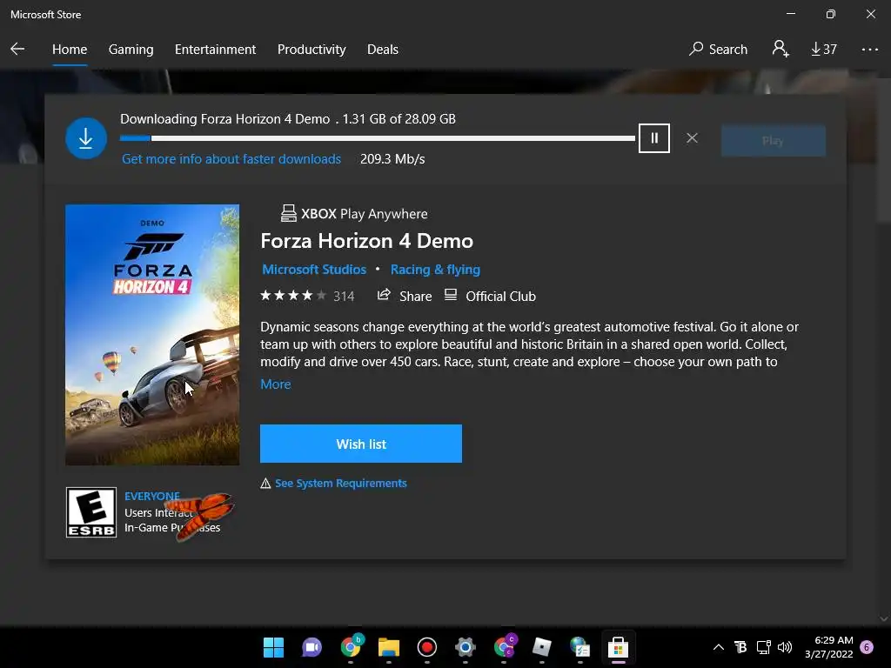
Task: Open the Windows Start menu
Action: [273, 647]
